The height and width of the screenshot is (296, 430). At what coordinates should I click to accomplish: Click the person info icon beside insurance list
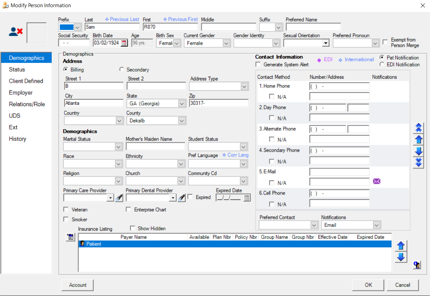[417, 265]
